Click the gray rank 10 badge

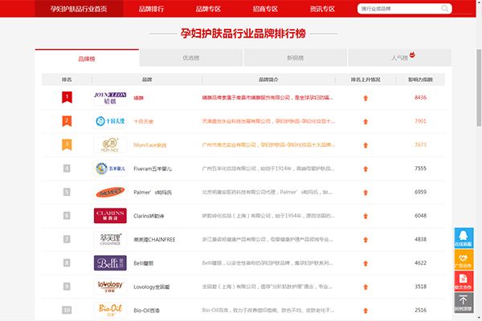click(67, 310)
